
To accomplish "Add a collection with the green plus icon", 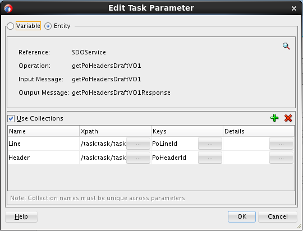I will pos(274,118).
